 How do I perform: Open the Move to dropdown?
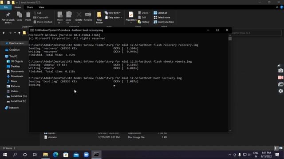(x=59, y=18)
